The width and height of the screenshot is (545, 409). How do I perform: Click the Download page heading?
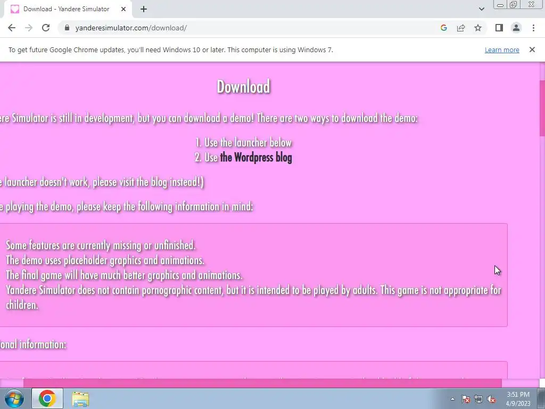pyautogui.click(x=243, y=87)
